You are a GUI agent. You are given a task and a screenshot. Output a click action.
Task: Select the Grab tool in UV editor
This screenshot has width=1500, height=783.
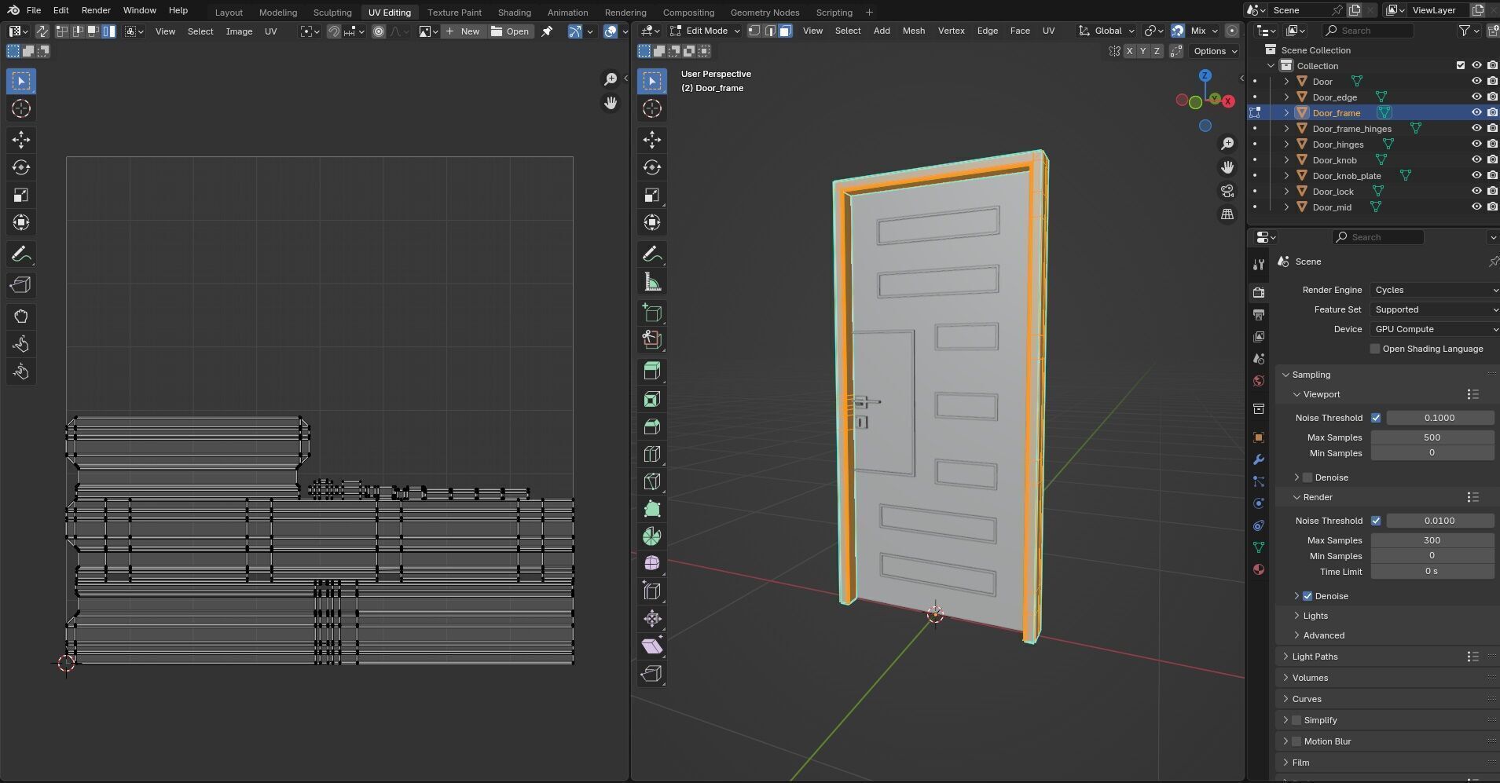click(x=21, y=316)
